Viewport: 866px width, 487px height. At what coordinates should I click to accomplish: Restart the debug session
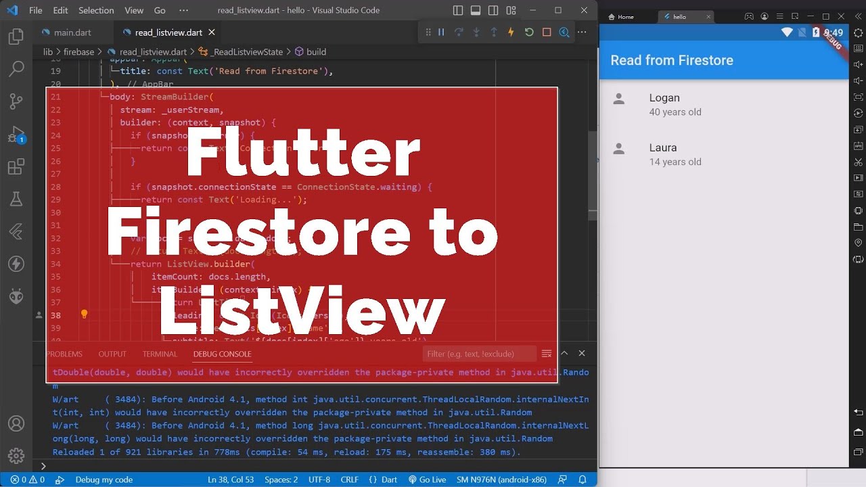click(x=529, y=32)
